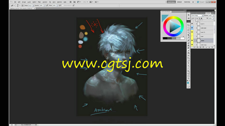Select the Eyedropper tool
Image resolution: width=225 pixels, height=126 pixels.
(x=188, y=38)
